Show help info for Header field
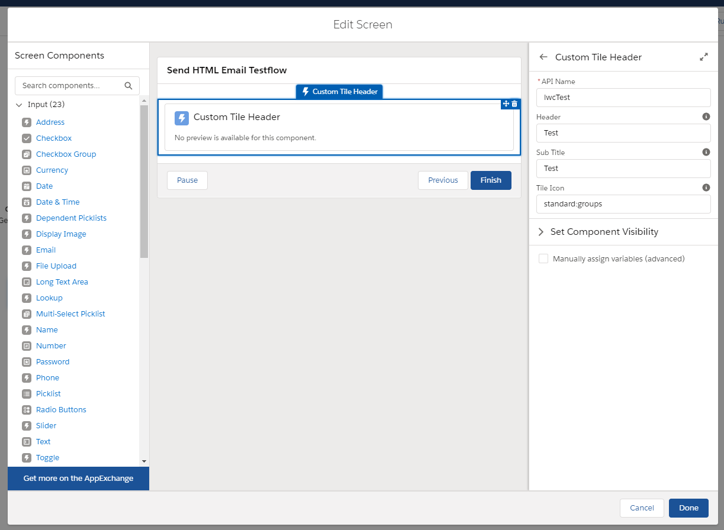724x530 pixels. (706, 117)
